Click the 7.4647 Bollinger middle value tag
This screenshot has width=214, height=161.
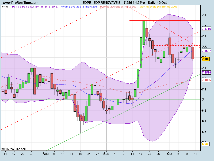[207, 51]
